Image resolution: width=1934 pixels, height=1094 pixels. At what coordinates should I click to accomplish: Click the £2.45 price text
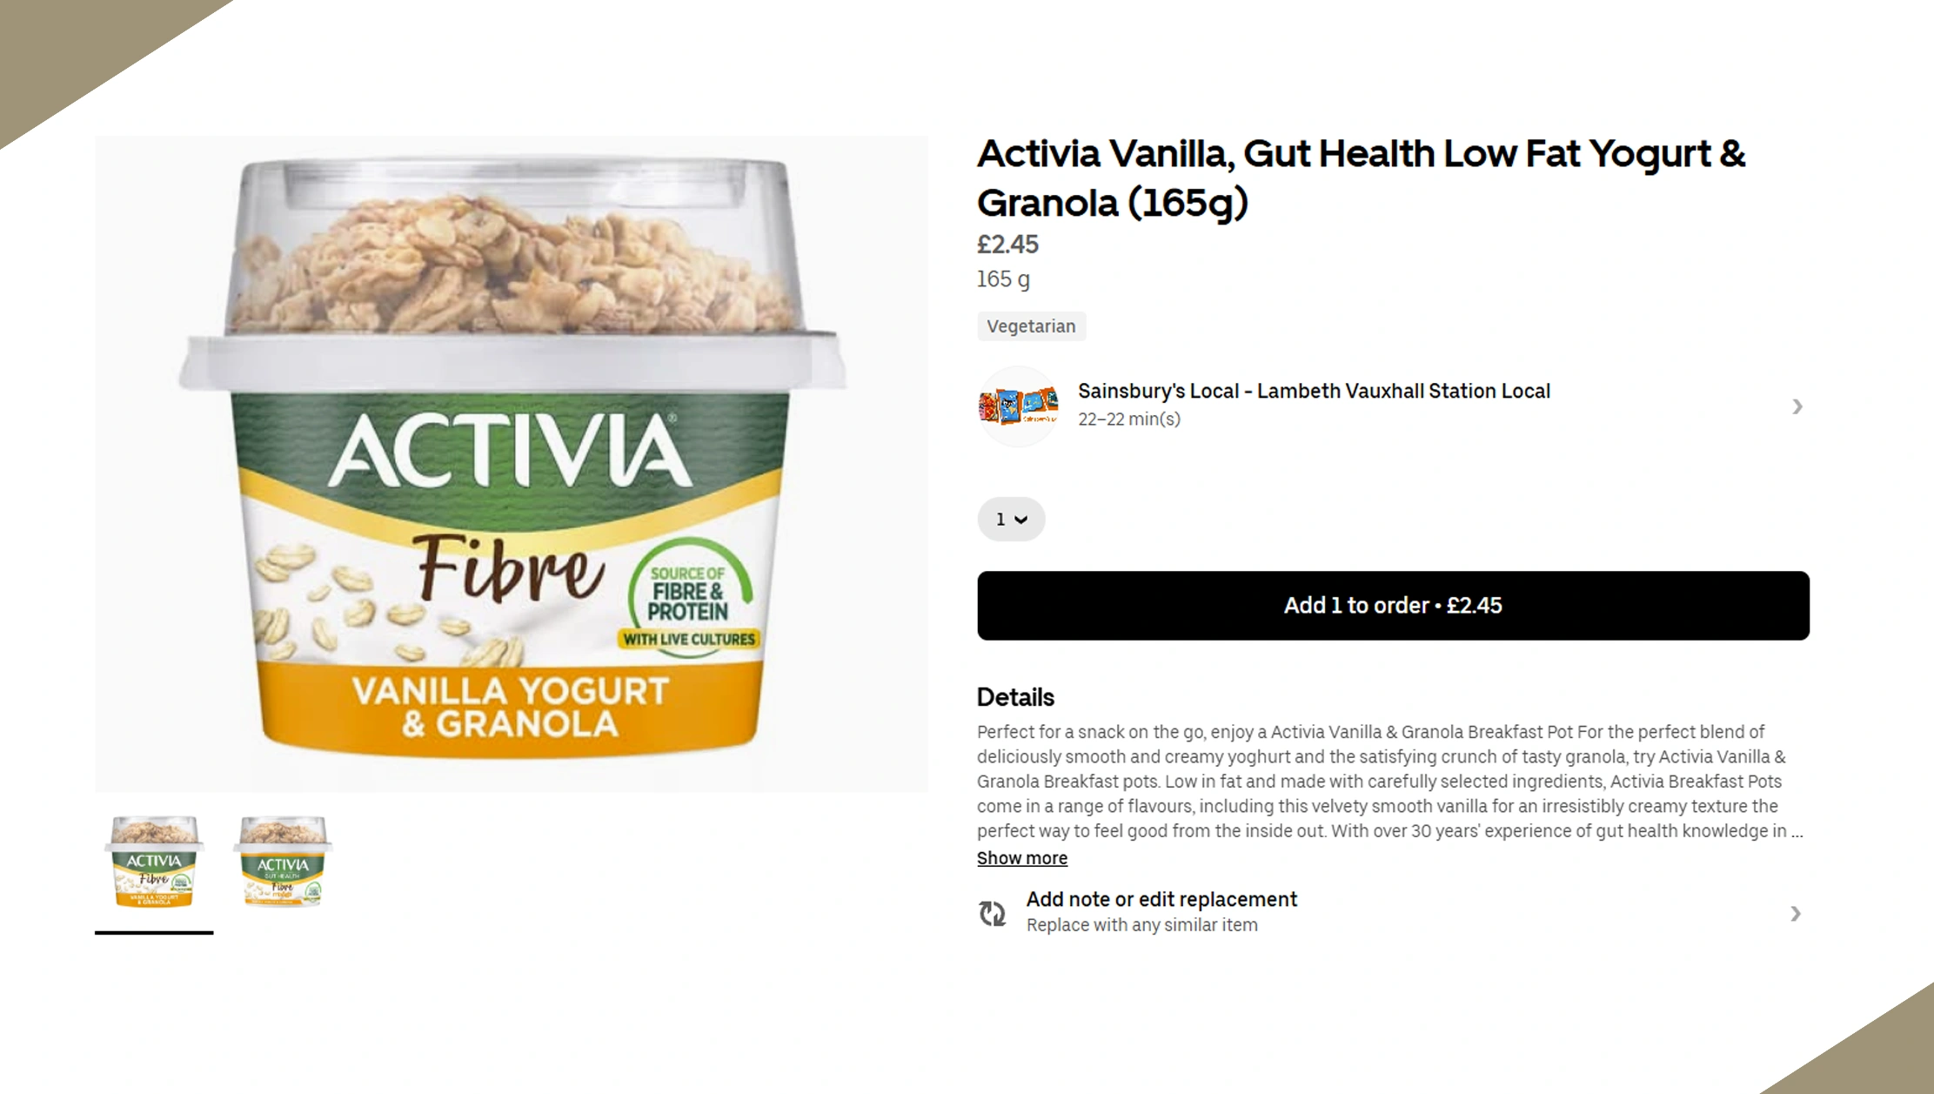pos(1007,245)
